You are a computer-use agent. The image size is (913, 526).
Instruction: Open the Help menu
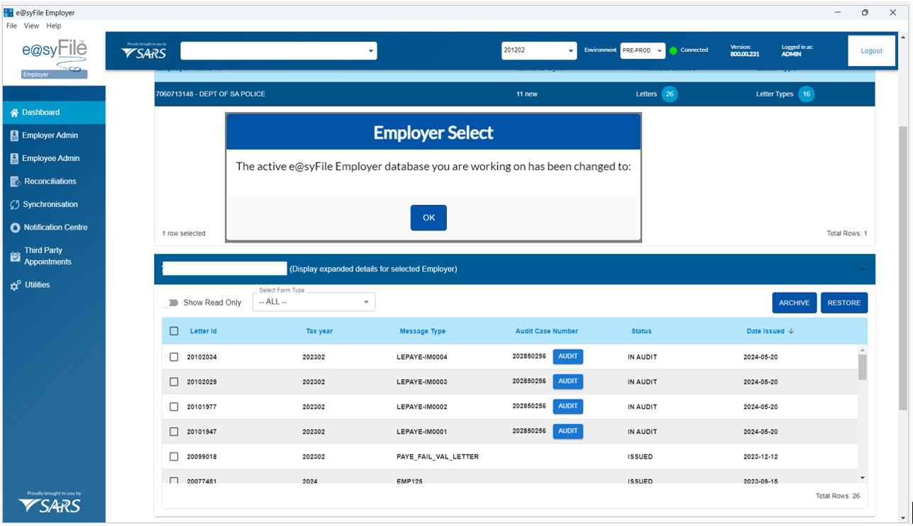tap(54, 26)
